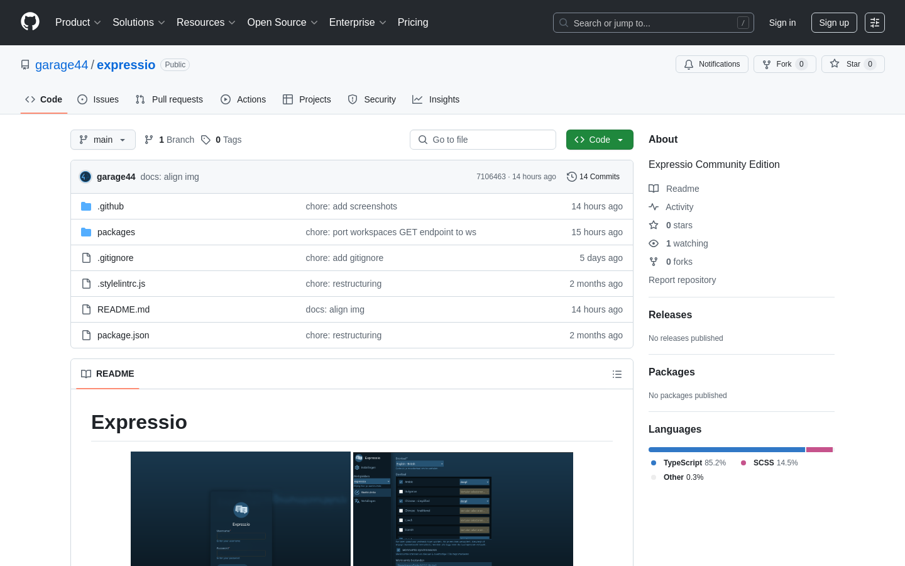Open the main branch selector dropdown
Image resolution: width=905 pixels, height=566 pixels.
pos(103,140)
